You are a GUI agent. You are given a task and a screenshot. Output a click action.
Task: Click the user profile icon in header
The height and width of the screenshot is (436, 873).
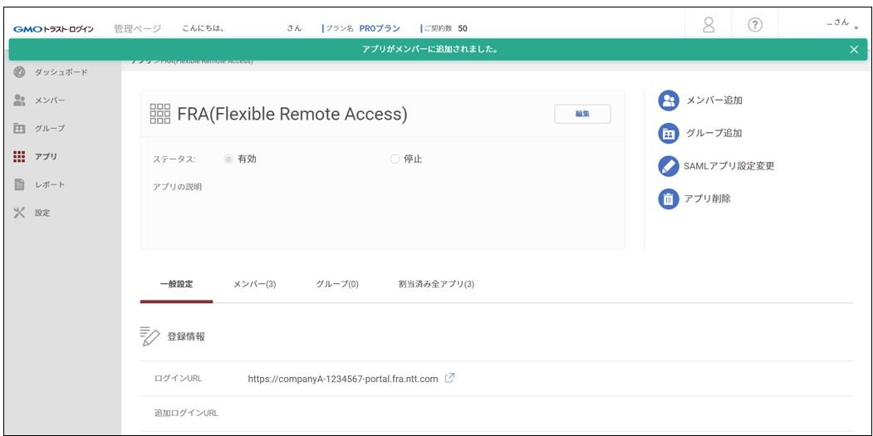click(709, 25)
